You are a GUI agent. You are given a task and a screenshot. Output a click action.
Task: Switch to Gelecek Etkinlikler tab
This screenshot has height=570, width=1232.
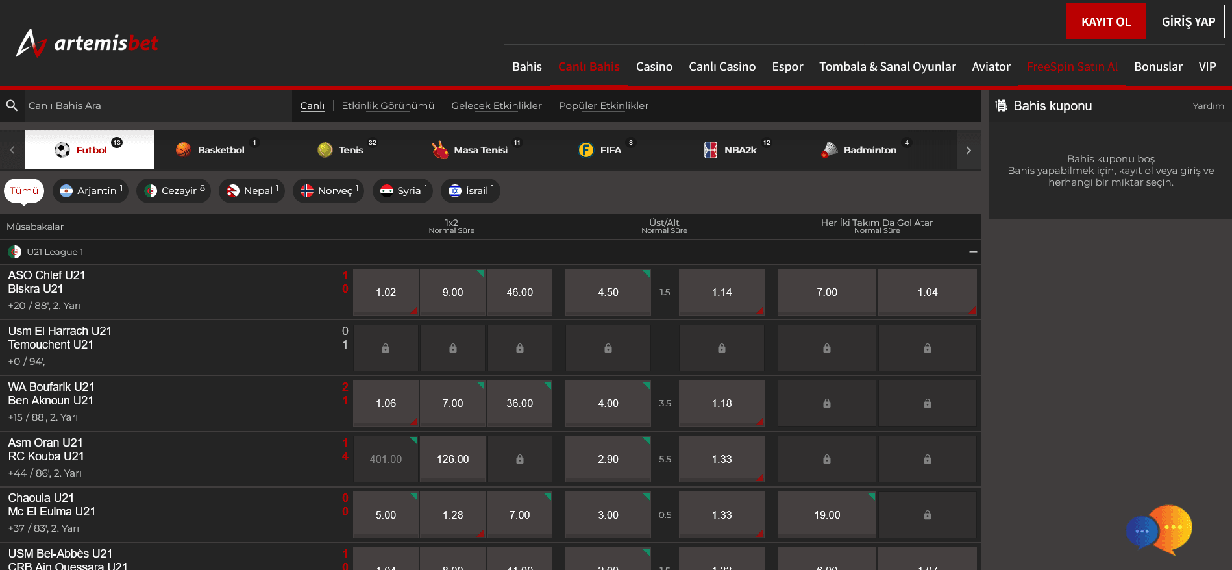point(496,106)
